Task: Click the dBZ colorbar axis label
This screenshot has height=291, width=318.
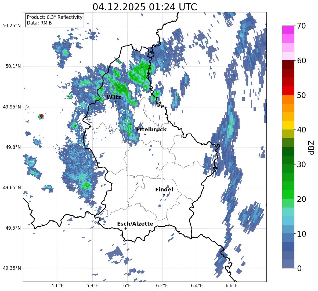Action: coord(312,147)
